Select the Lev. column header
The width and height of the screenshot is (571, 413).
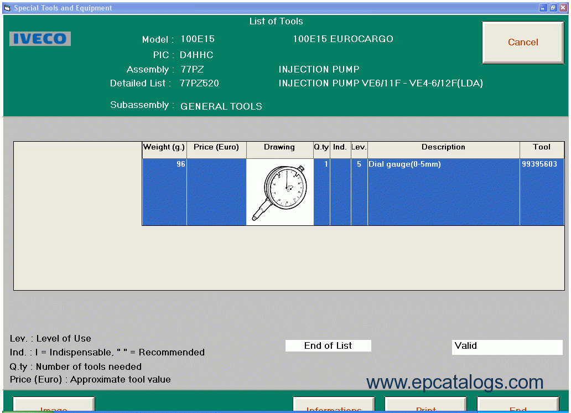(359, 150)
